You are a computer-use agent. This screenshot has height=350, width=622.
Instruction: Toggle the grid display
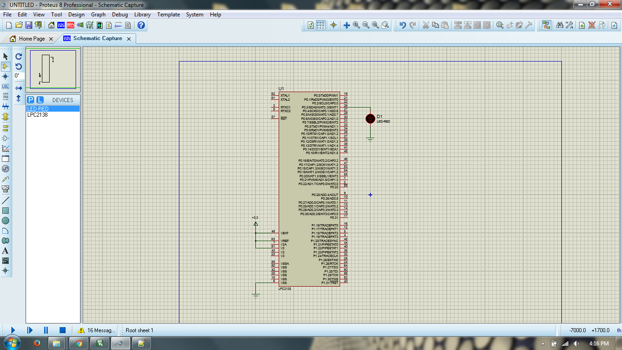coord(321,25)
